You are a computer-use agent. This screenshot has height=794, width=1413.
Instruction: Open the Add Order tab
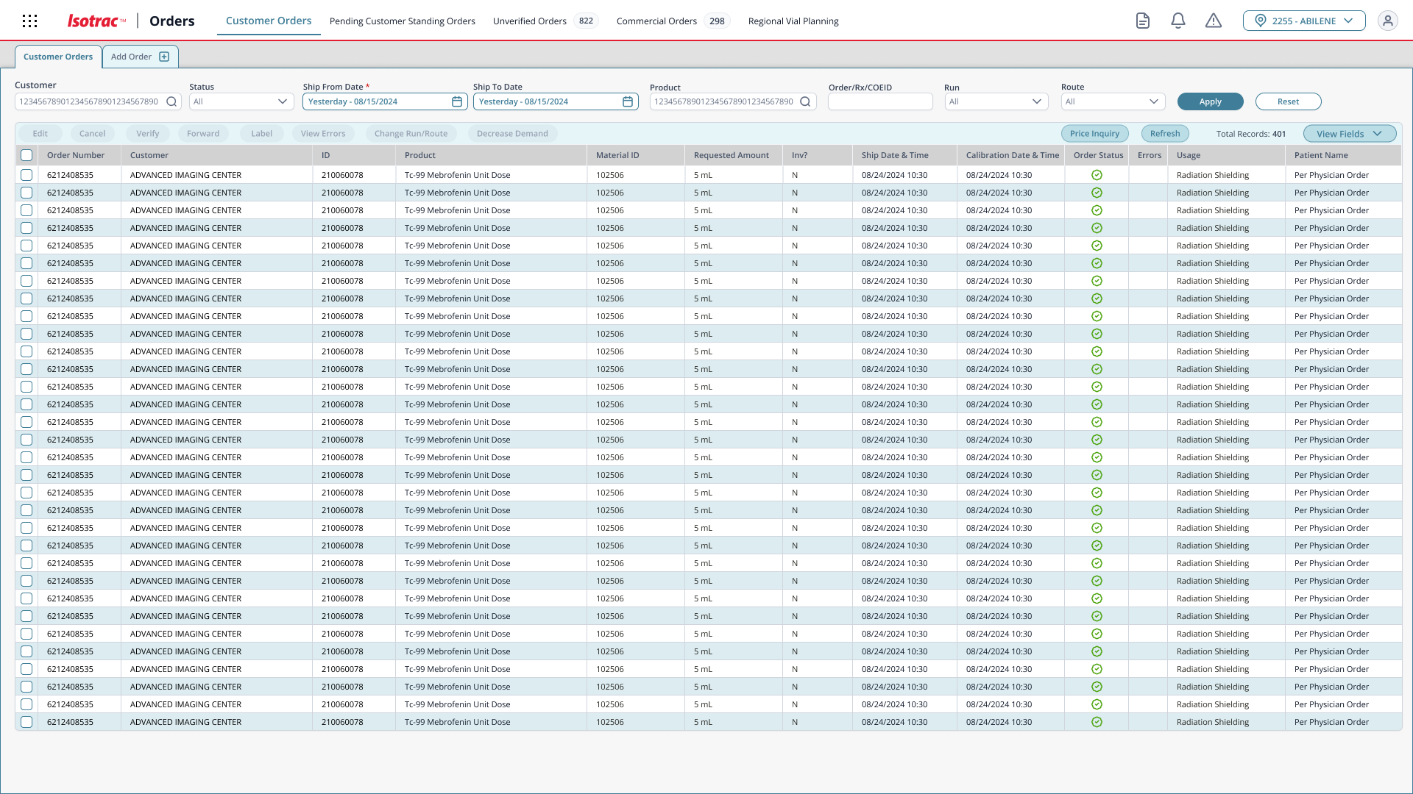pyautogui.click(x=140, y=57)
